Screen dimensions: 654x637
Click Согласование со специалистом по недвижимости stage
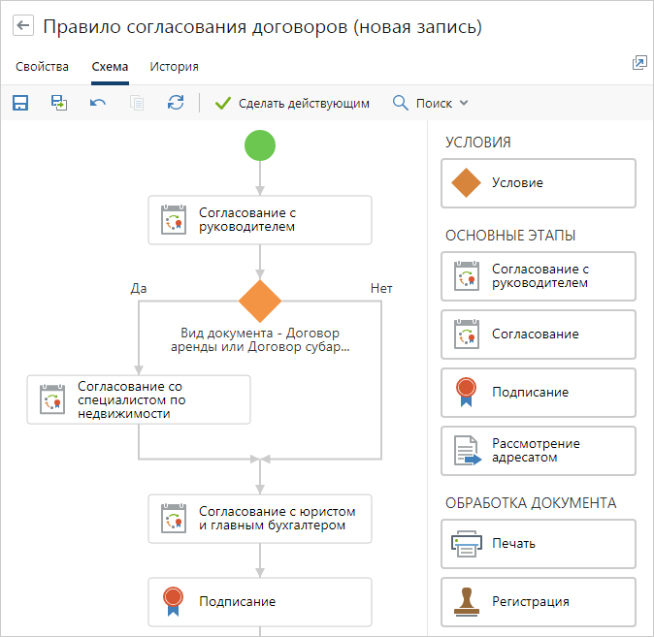(139, 399)
